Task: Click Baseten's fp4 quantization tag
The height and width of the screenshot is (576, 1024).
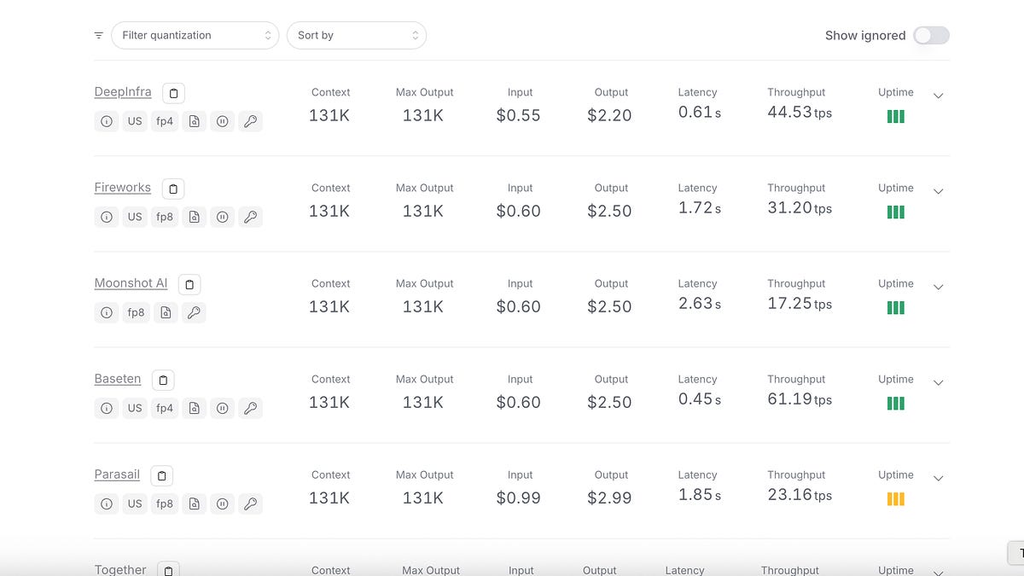Action: [165, 408]
